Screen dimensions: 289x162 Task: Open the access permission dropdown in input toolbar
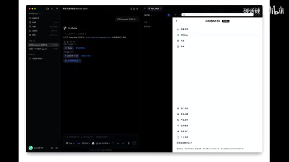click(x=103, y=143)
